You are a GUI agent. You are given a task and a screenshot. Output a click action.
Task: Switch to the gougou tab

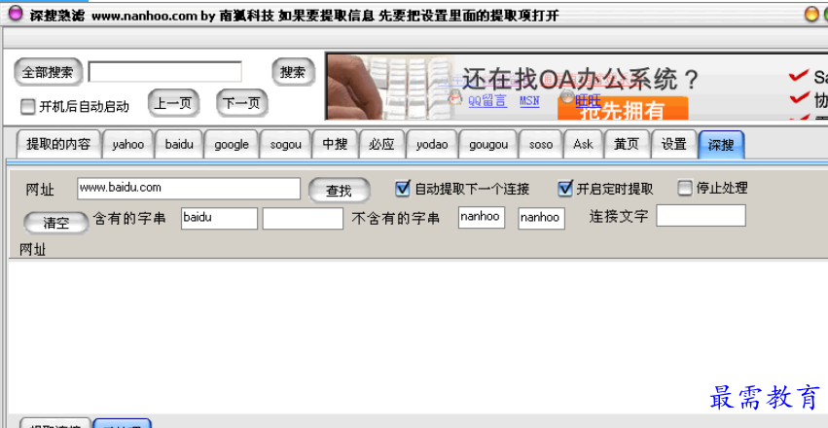coord(488,144)
